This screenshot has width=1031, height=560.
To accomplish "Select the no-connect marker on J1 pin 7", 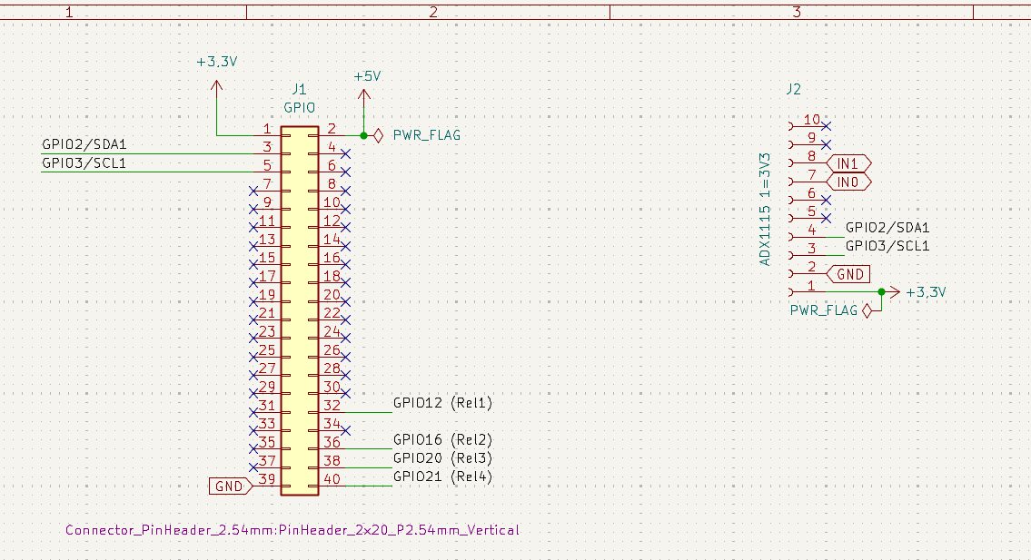I will pos(253,191).
